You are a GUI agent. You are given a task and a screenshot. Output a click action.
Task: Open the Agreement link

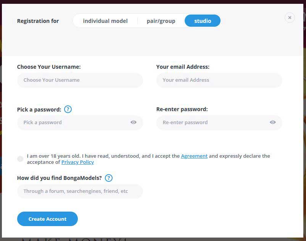(194, 156)
